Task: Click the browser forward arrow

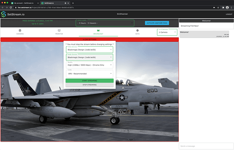Action: click(x=7, y=7)
